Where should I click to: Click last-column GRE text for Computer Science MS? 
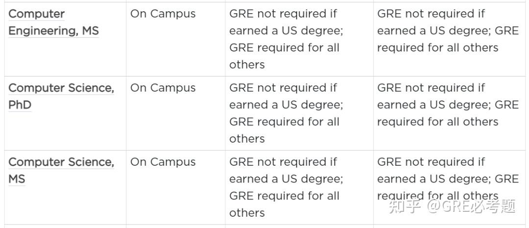[x=447, y=179]
